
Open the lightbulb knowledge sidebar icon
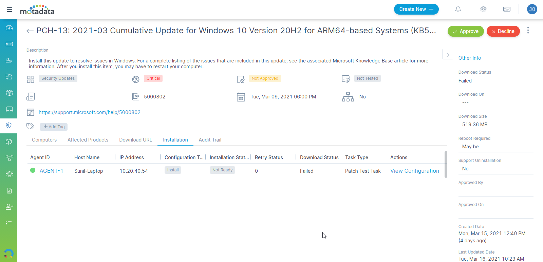pos(9,174)
